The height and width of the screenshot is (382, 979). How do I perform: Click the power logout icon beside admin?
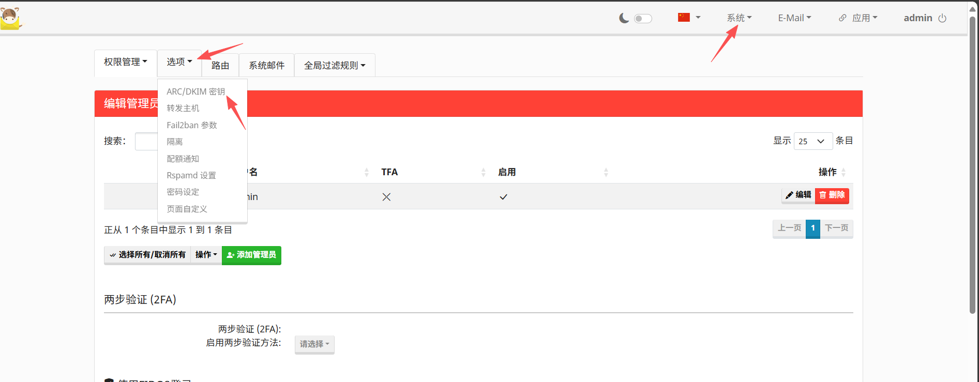pos(942,18)
